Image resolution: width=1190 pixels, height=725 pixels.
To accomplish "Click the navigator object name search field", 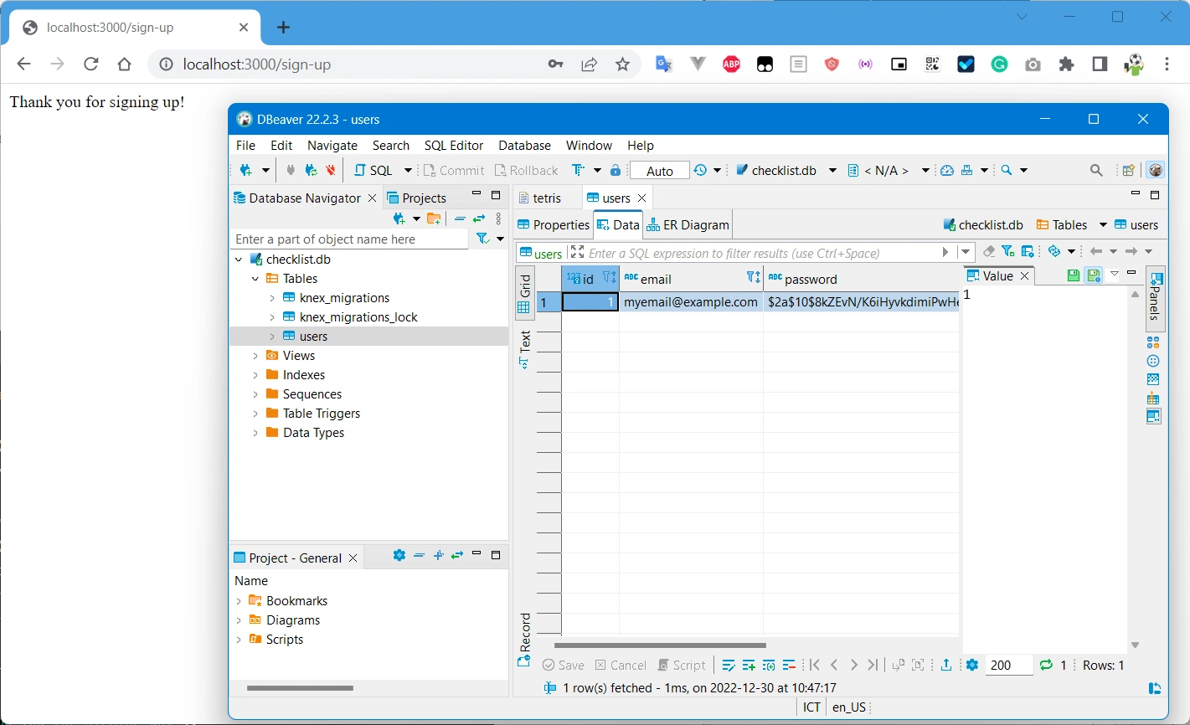I will click(349, 239).
